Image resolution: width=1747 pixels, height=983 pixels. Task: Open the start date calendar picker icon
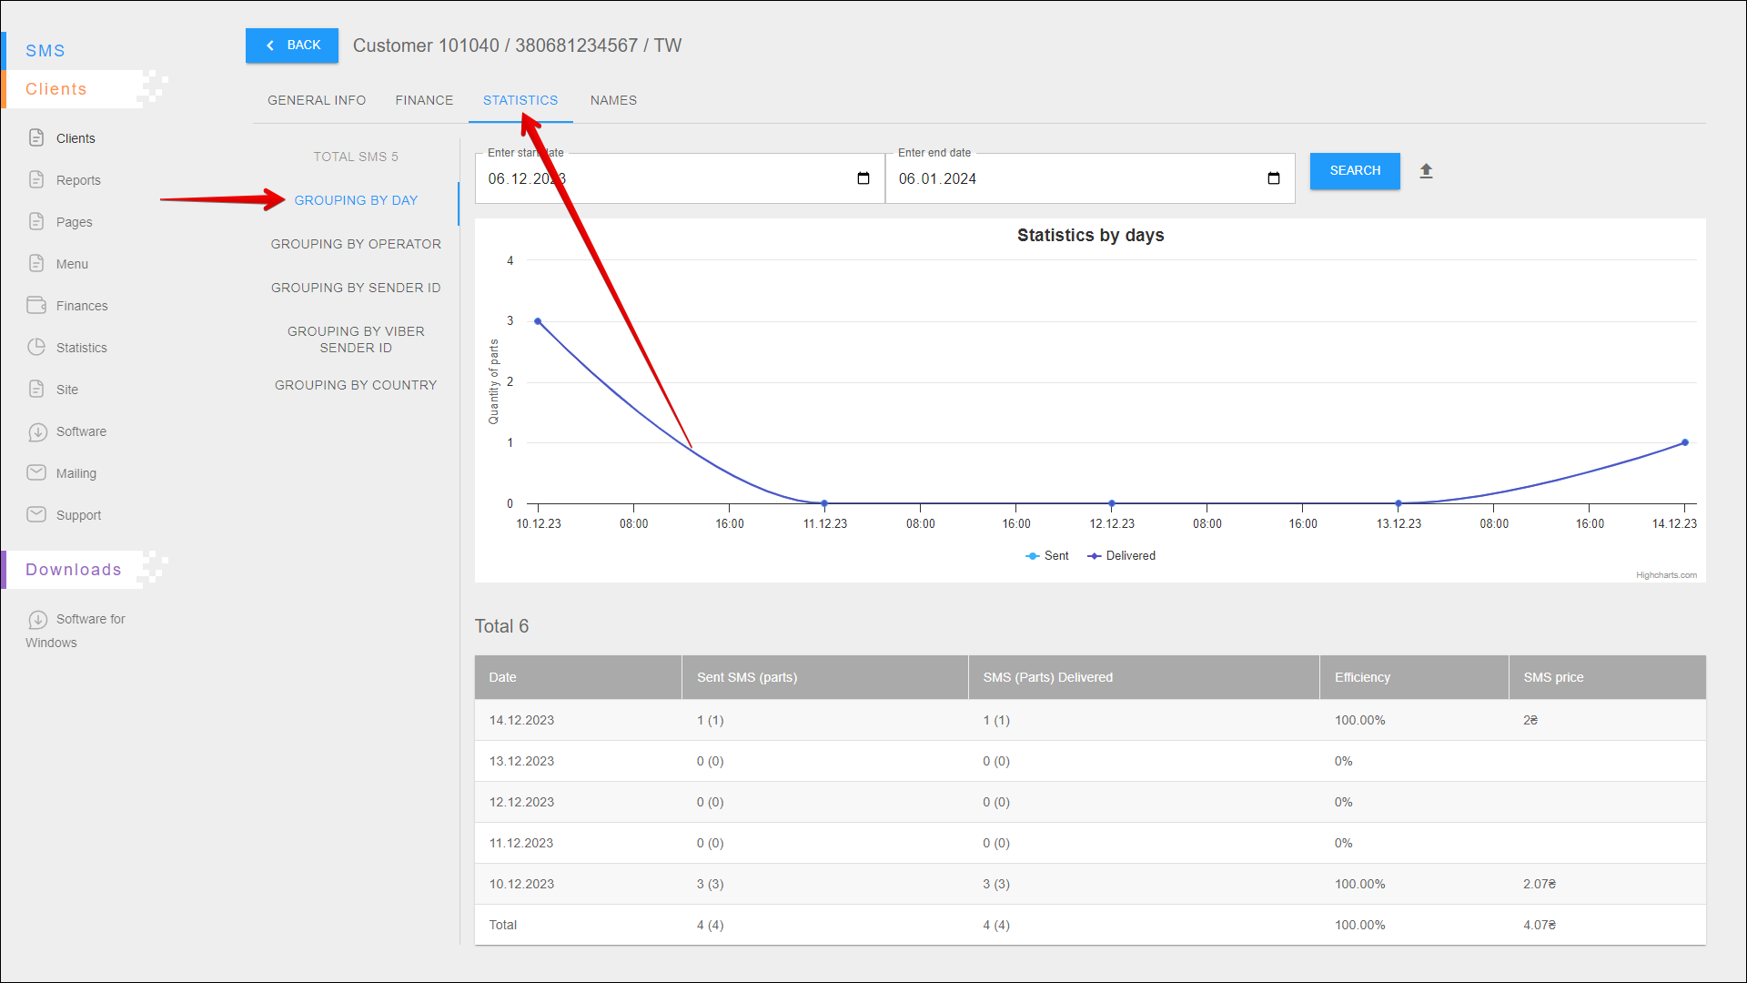click(863, 178)
